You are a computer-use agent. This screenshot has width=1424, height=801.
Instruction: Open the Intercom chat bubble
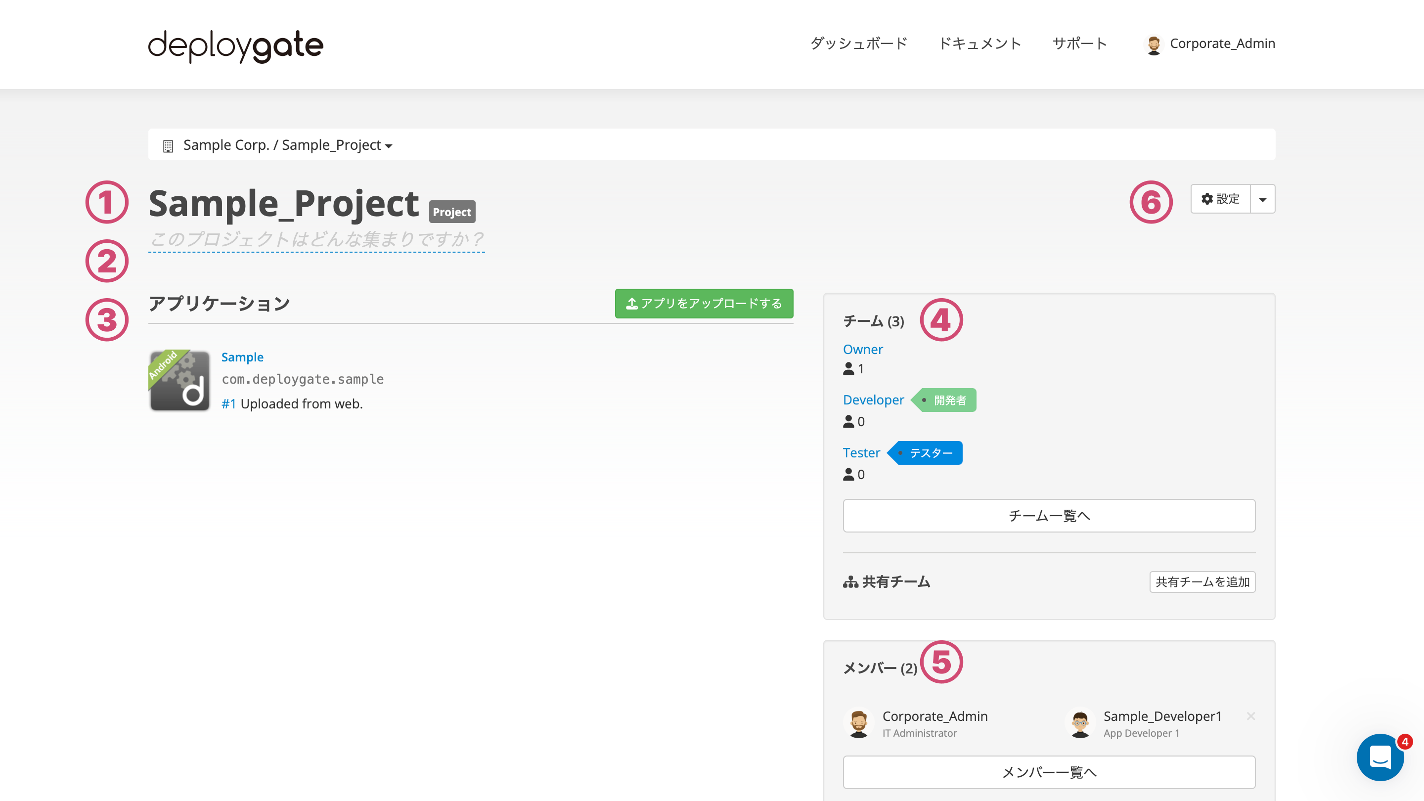1380,757
